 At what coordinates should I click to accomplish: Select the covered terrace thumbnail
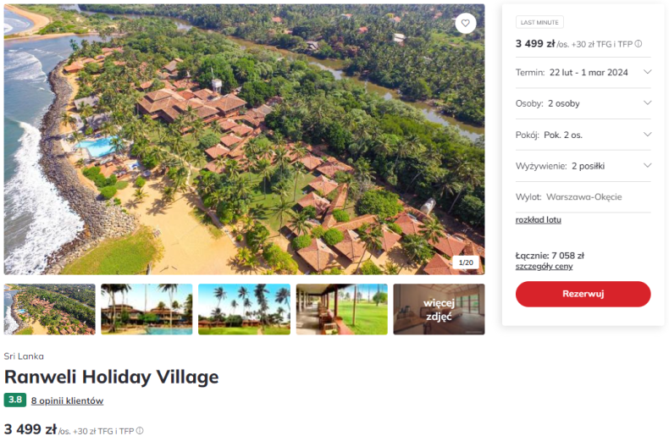tap(341, 309)
